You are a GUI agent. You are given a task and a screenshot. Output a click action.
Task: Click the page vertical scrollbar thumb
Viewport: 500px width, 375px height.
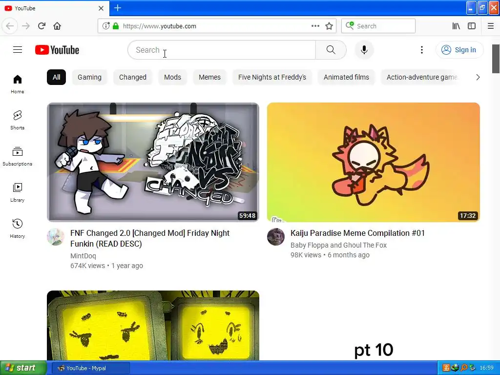(x=496, y=59)
